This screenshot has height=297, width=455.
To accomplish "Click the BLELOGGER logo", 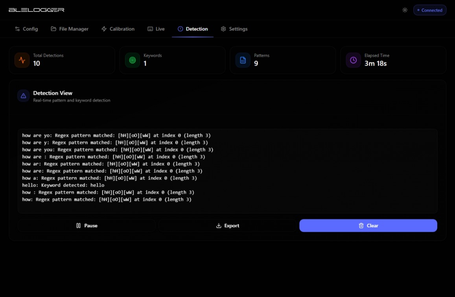I will pos(37,10).
